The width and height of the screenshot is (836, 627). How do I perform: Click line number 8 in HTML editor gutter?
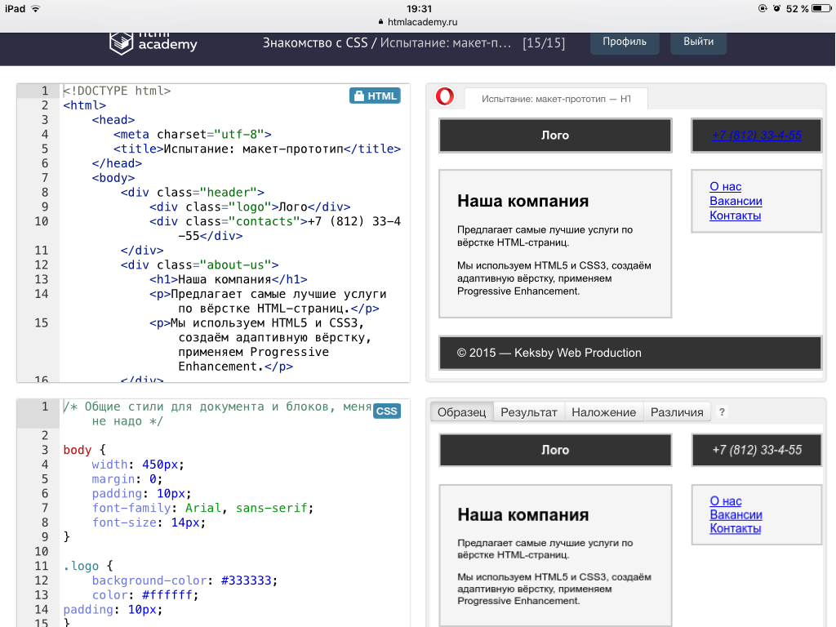coord(45,193)
